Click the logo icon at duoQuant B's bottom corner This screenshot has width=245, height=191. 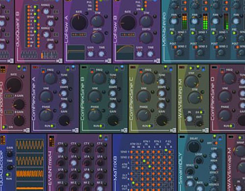pyautogui.click(x=59, y=61)
